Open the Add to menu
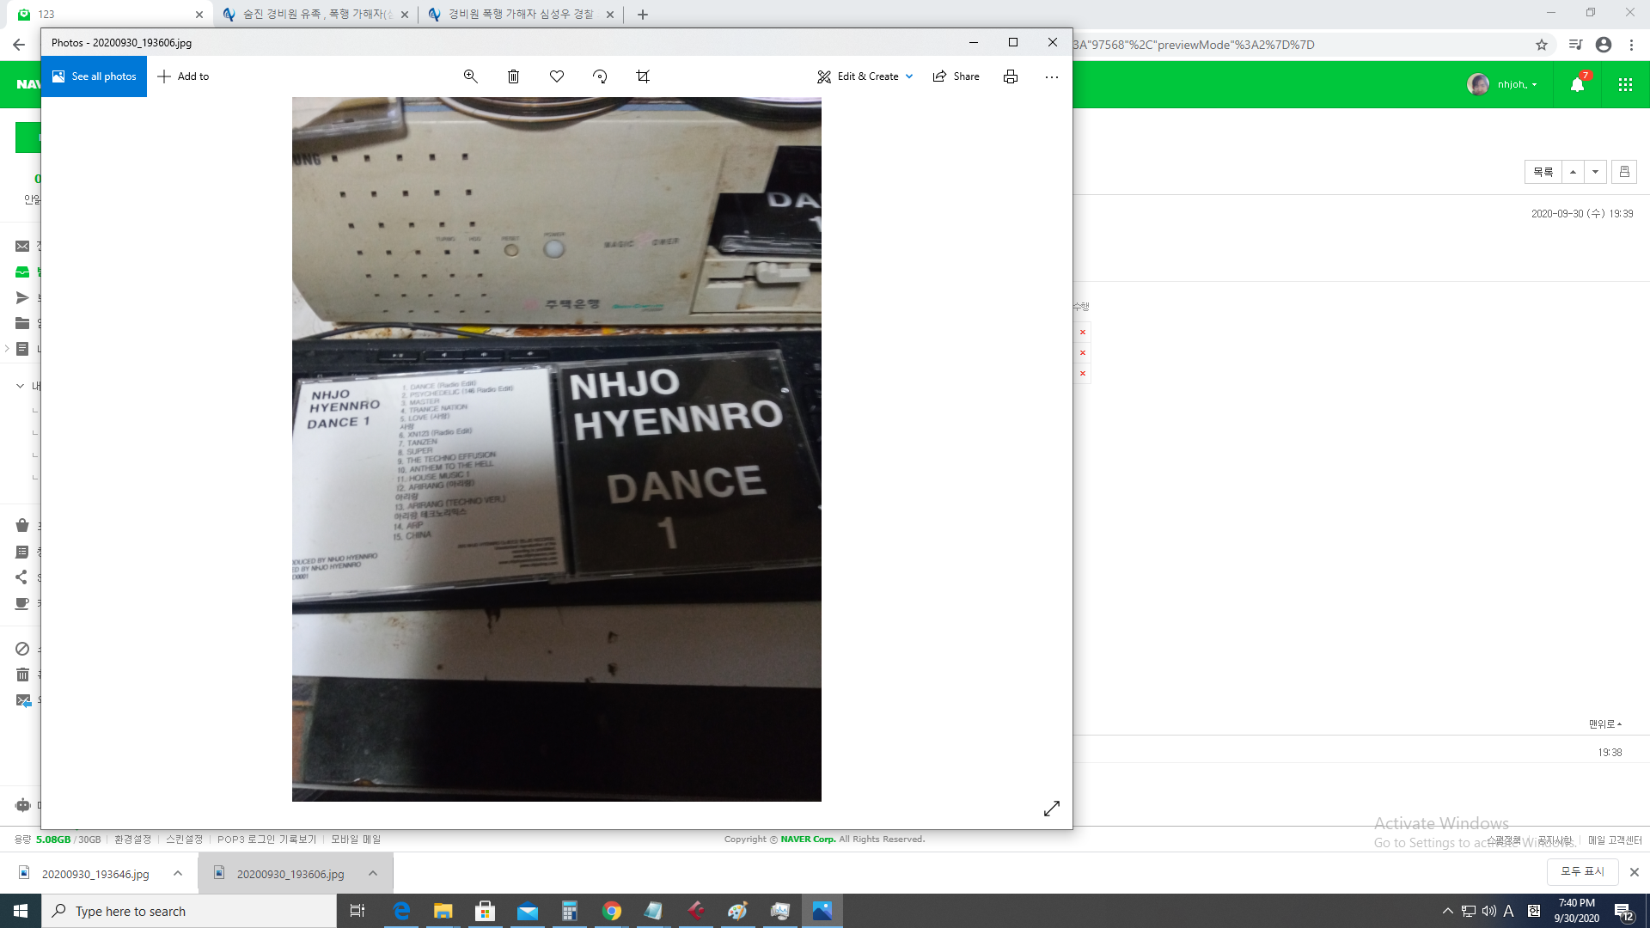Viewport: 1650px width, 928px height. (183, 76)
